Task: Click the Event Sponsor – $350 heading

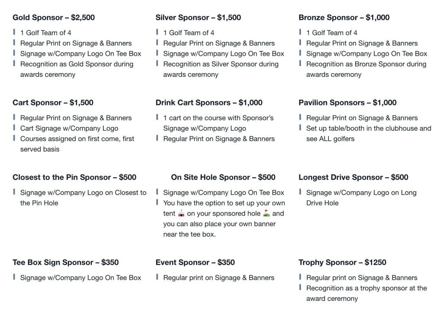Action: (x=195, y=262)
